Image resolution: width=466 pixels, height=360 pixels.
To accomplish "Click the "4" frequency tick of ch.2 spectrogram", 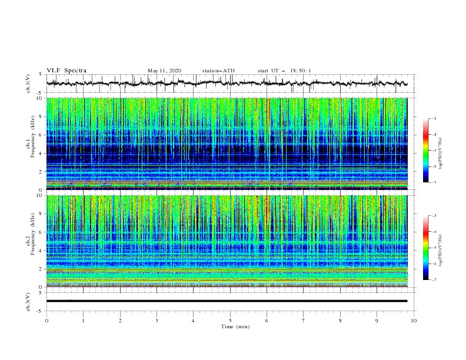I will [x=41, y=251].
